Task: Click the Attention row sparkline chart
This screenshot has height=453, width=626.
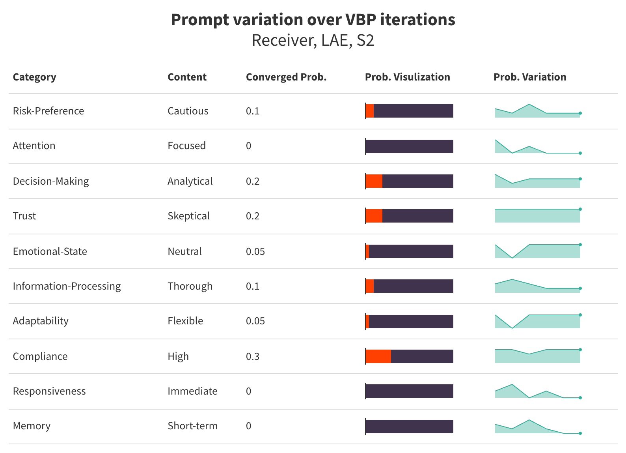Action: click(x=537, y=146)
